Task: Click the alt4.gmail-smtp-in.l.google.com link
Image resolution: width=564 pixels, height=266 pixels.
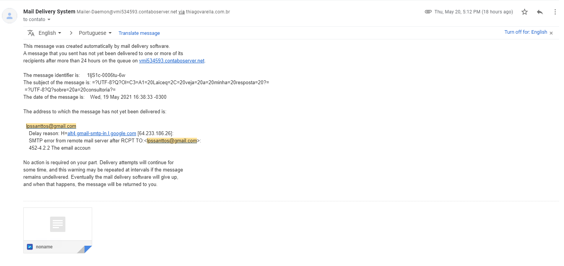Action: pyautogui.click(x=102, y=133)
